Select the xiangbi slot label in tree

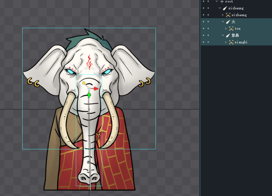click(x=241, y=42)
